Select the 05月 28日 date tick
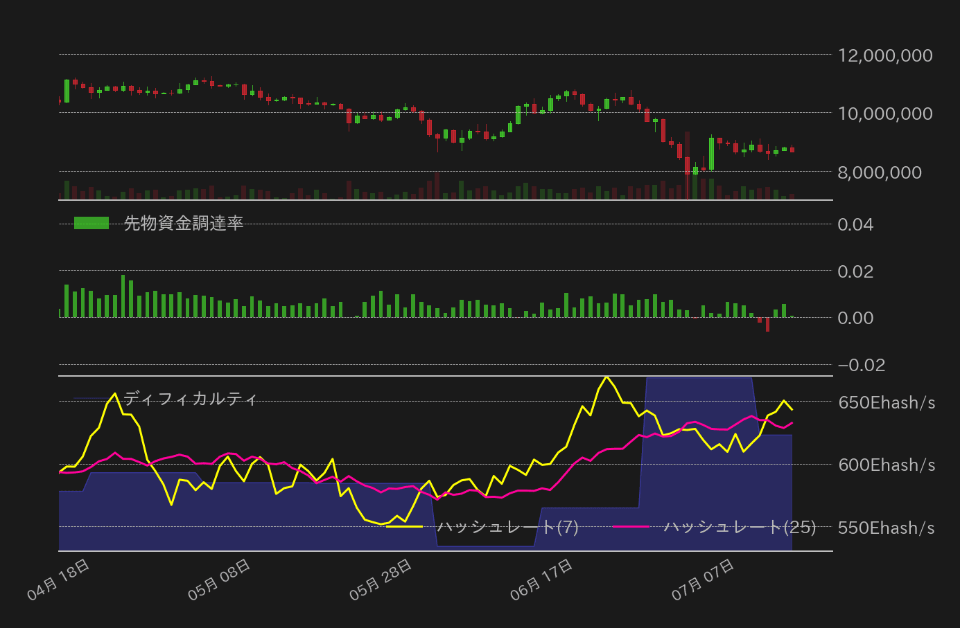The image size is (960, 628). [381, 580]
